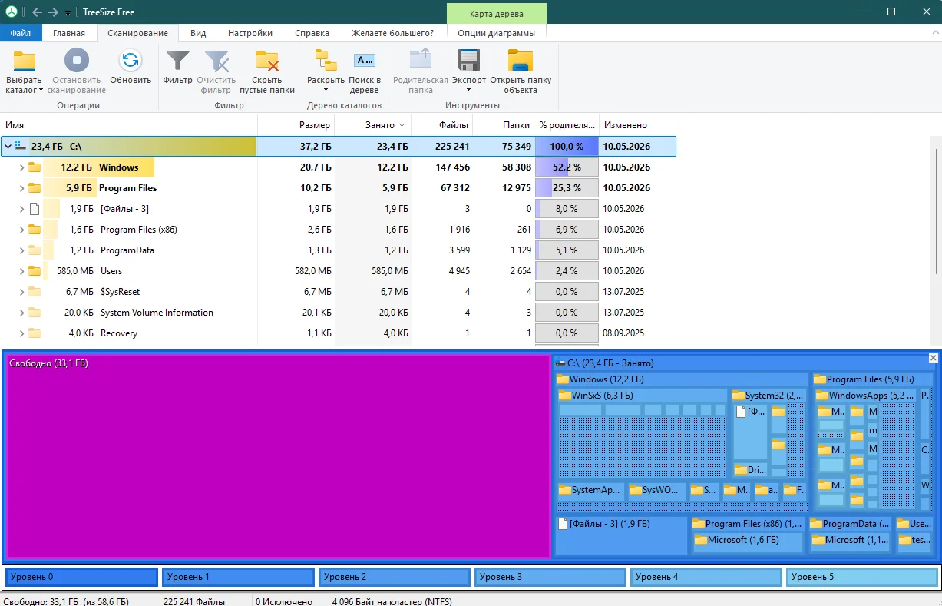This screenshot has width=942, height=606.
Task: Expand the Windows folder node
Action: 21,167
